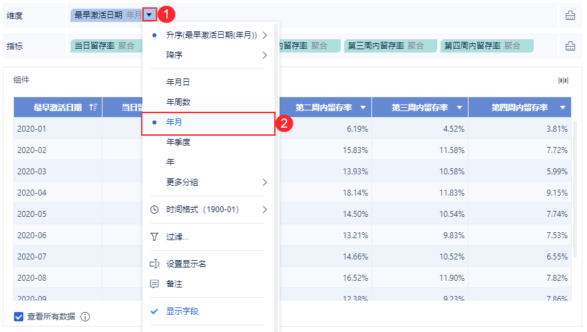Click the funnel icon beside 过滤...

(154, 237)
